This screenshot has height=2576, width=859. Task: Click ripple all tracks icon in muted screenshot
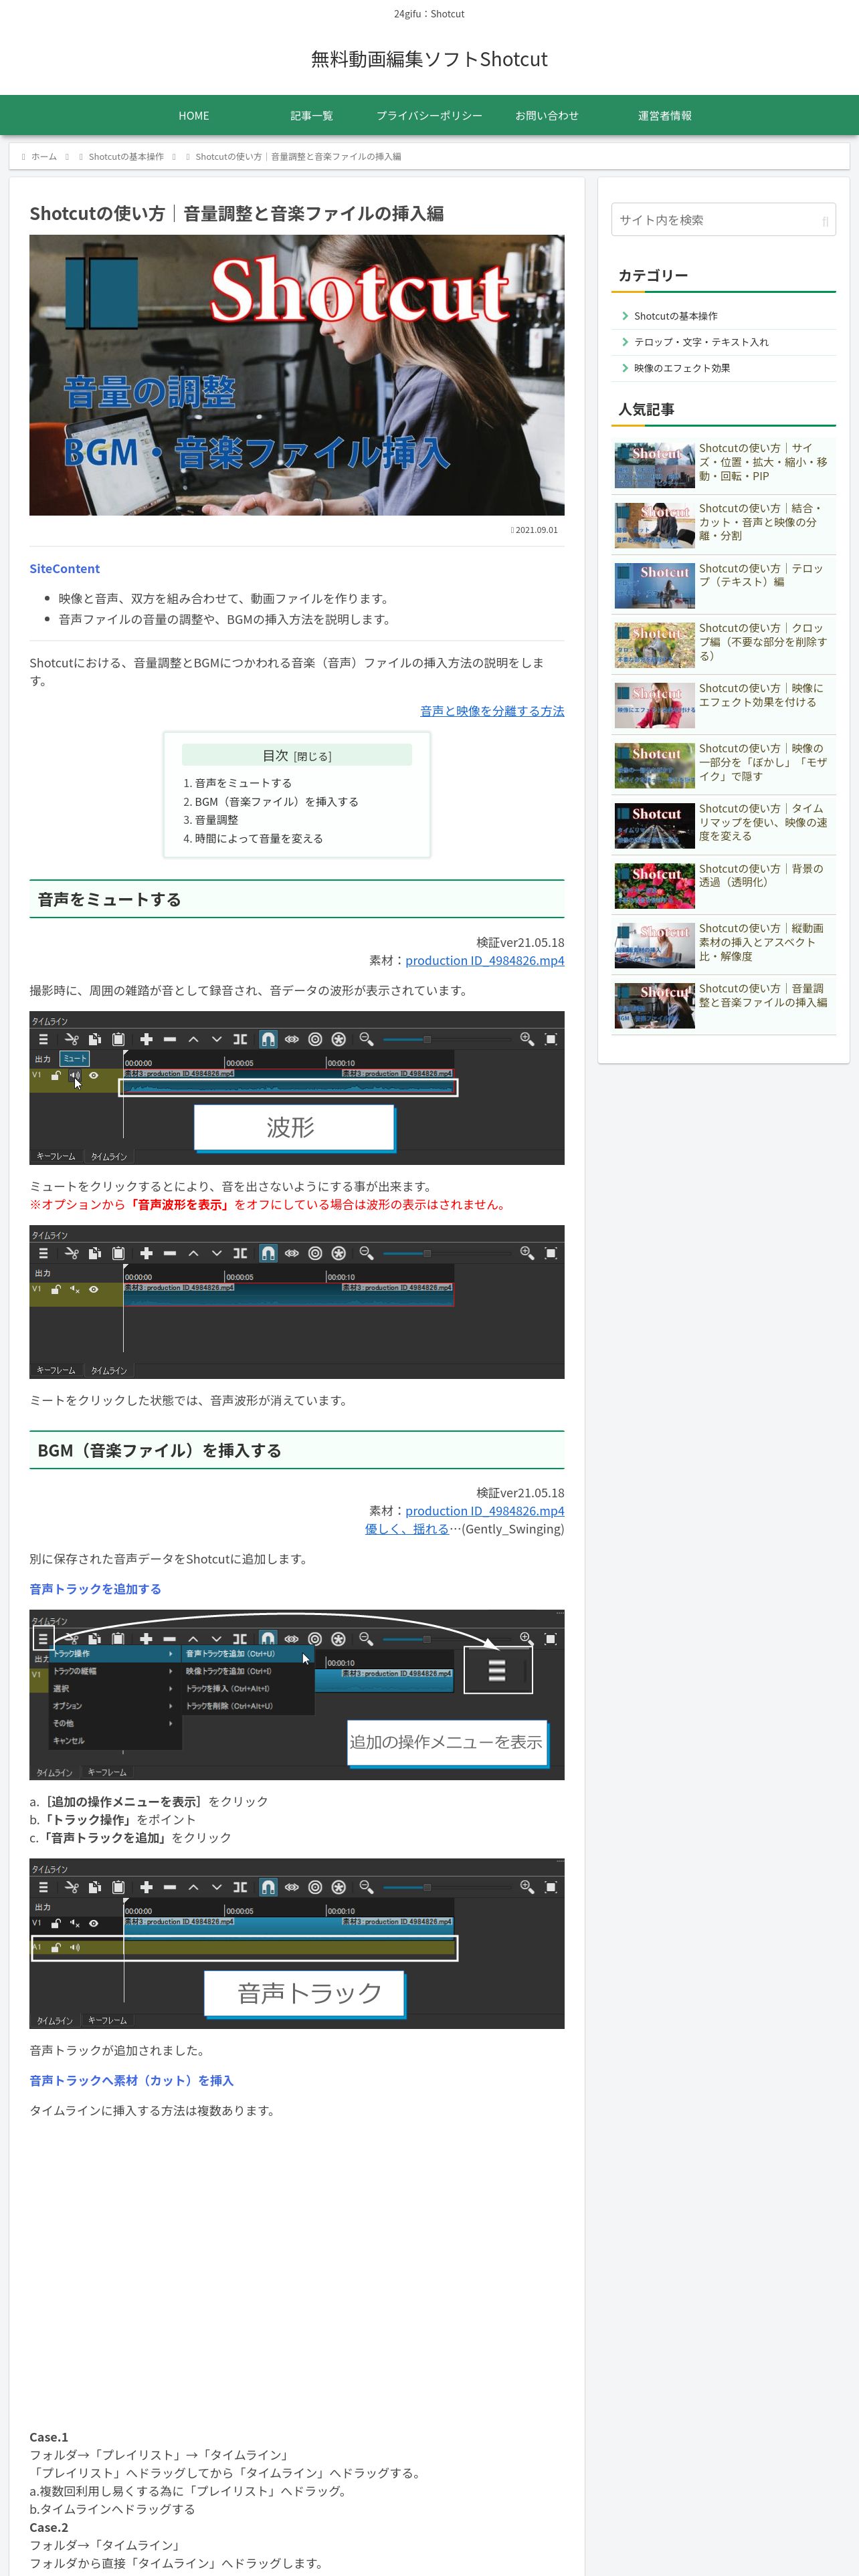pos(315,1253)
